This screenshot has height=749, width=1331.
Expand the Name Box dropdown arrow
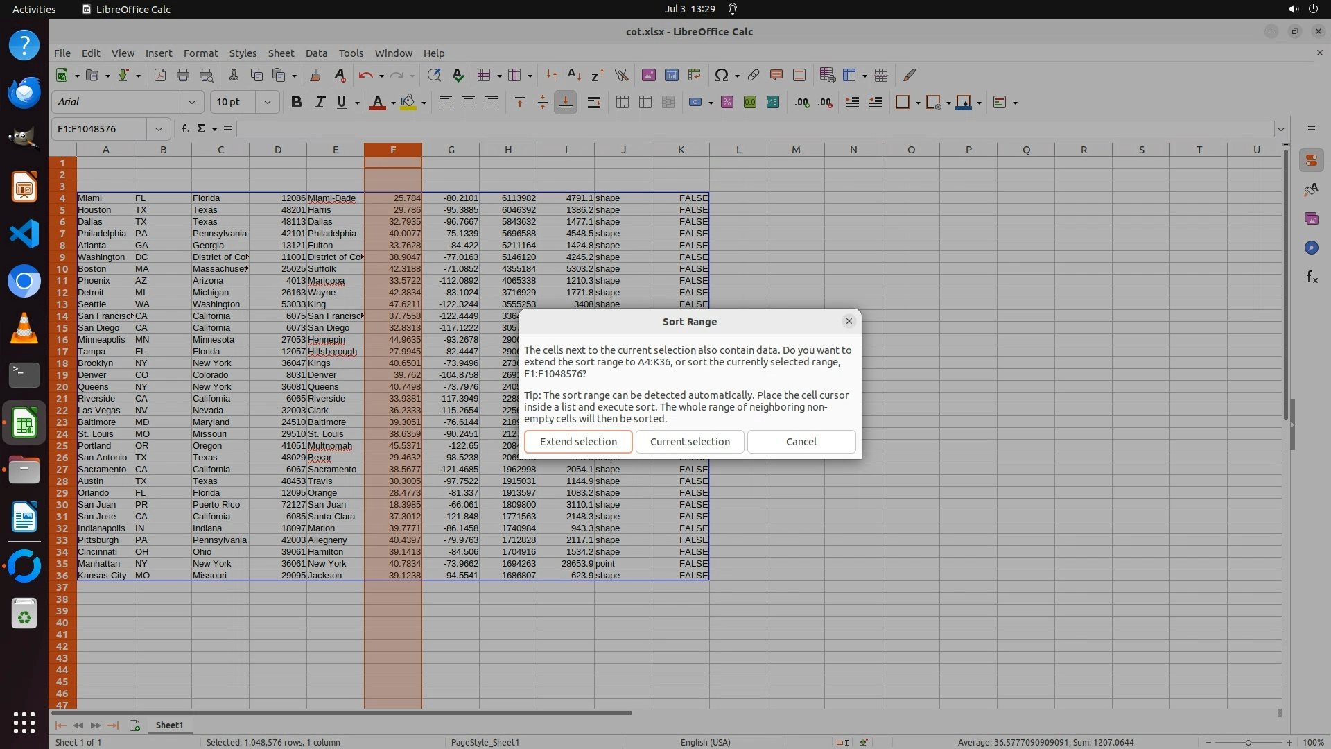click(x=159, y=129)
